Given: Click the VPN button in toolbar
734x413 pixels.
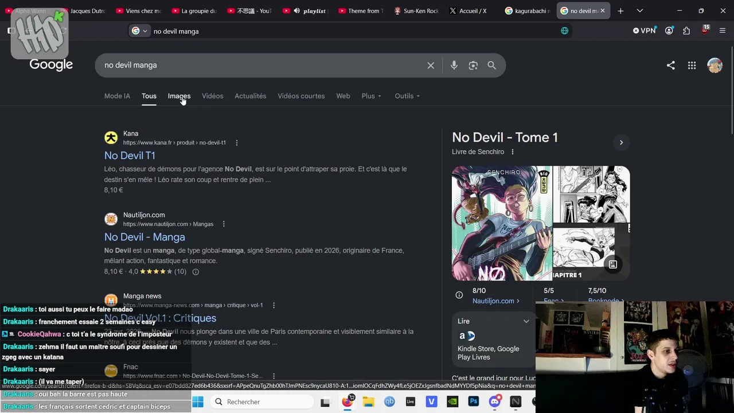Looking at the screenshot, I should pyautogui.click(x=644, y=31).
